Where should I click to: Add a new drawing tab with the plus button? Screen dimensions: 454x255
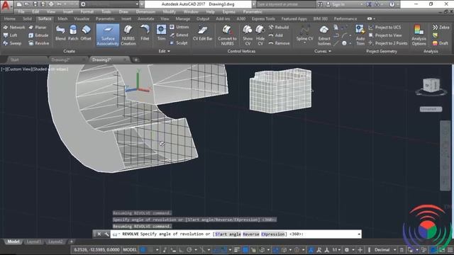135,59
